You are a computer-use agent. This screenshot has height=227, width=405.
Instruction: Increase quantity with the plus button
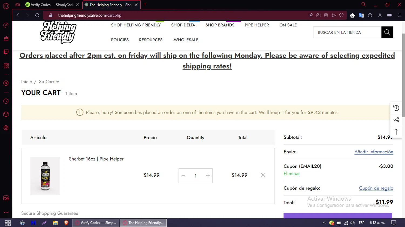pos(208,176)
